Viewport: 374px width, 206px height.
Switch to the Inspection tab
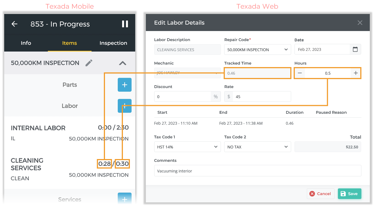[113, 43]
